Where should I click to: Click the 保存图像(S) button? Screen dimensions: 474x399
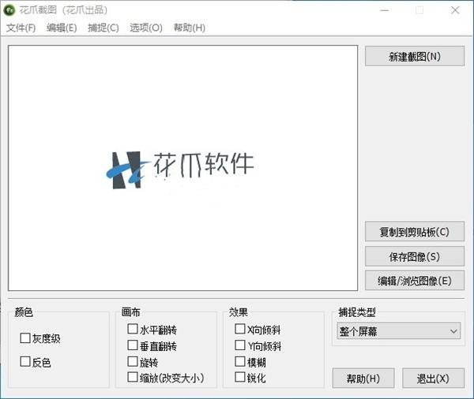[x=415, y=256]
